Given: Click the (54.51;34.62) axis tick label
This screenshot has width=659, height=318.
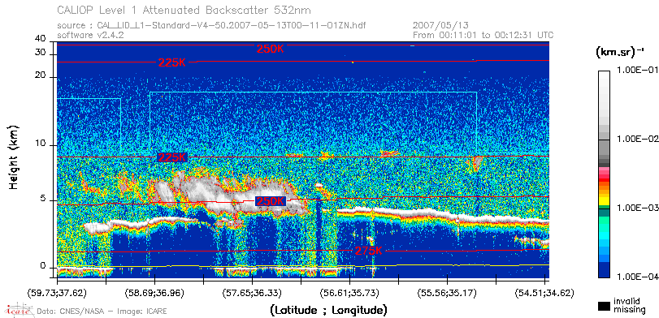Looking at the screenshot, I should pyautogui.click(x=544, y=293).
